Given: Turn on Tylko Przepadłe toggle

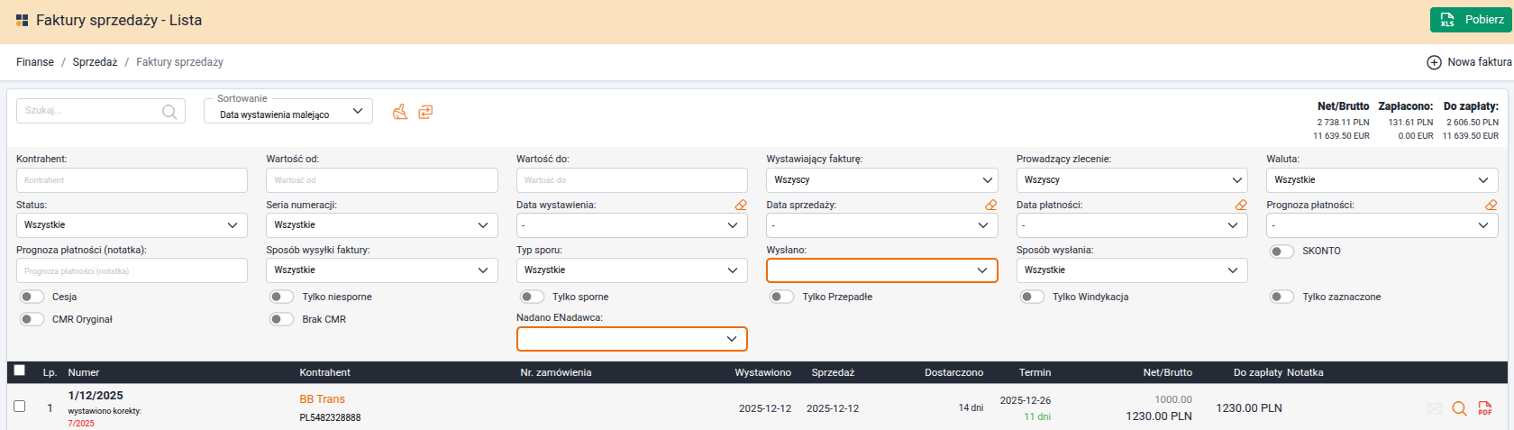Looking at the screenshot, I should [781, 297].
